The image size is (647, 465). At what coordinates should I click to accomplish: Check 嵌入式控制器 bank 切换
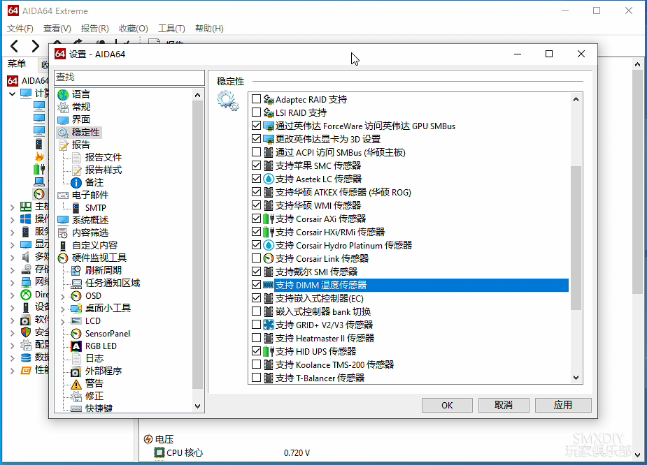(256, 311)
